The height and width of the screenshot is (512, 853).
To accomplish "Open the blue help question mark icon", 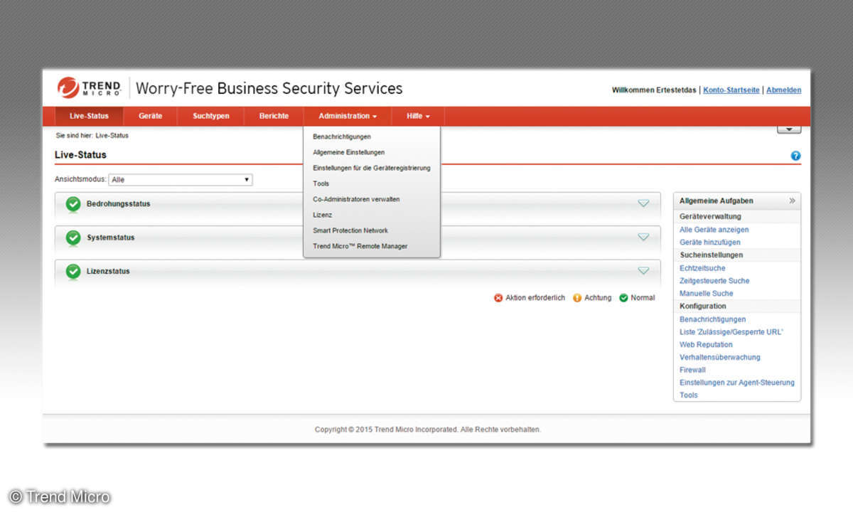I will click(795, 156).
